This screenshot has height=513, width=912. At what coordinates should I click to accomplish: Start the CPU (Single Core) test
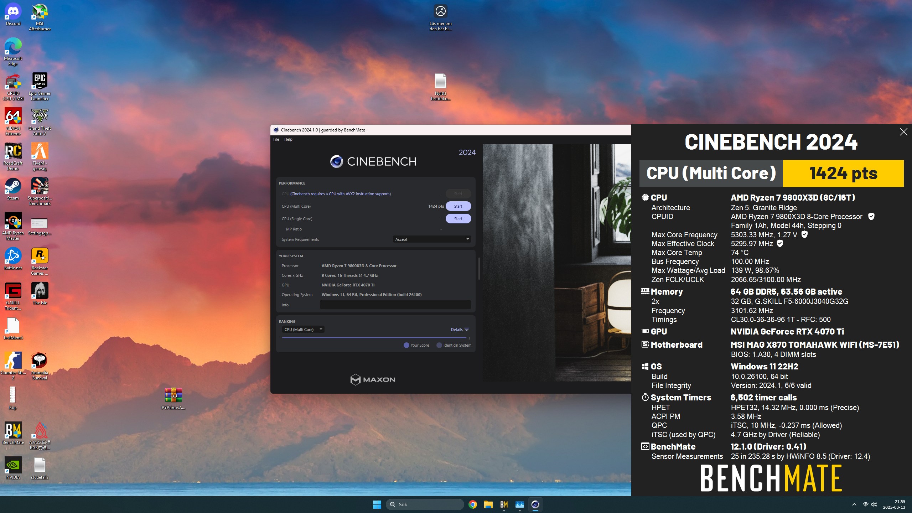458,219
